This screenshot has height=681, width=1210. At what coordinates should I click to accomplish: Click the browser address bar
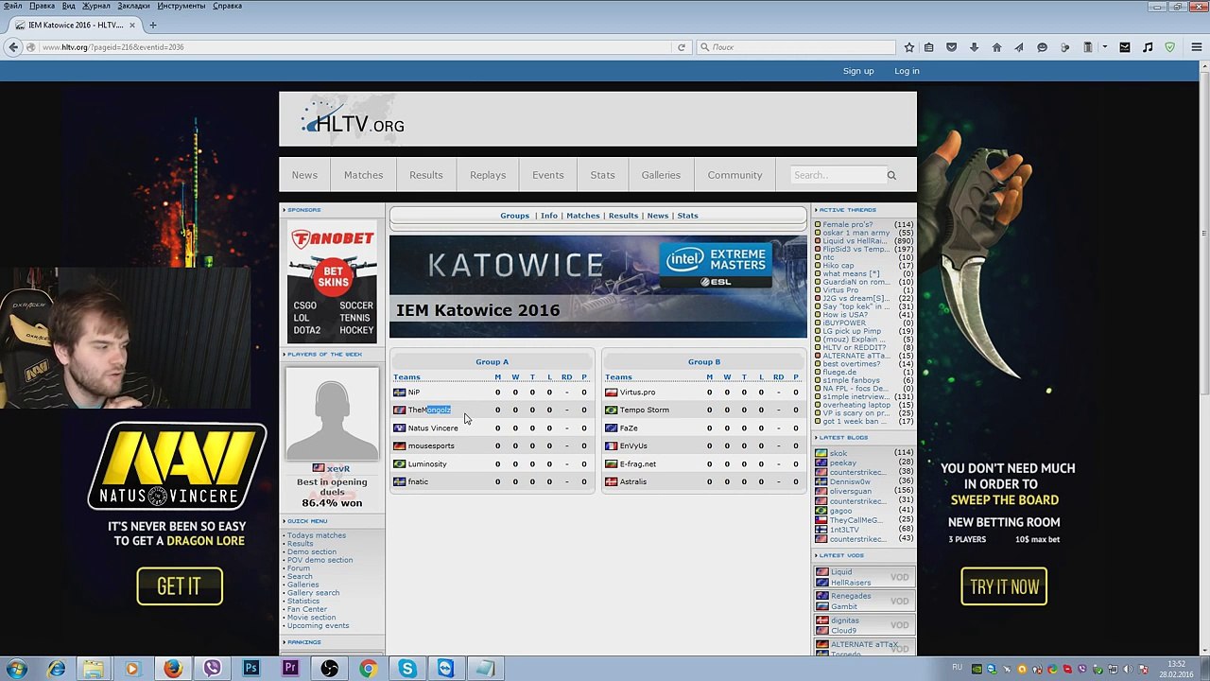(x=354, y=47)
